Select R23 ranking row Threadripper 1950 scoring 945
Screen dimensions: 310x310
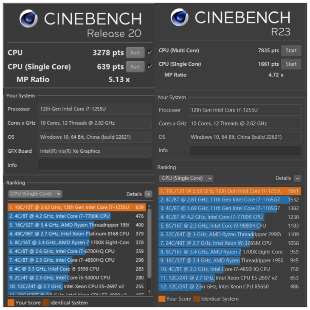(230, 260)
